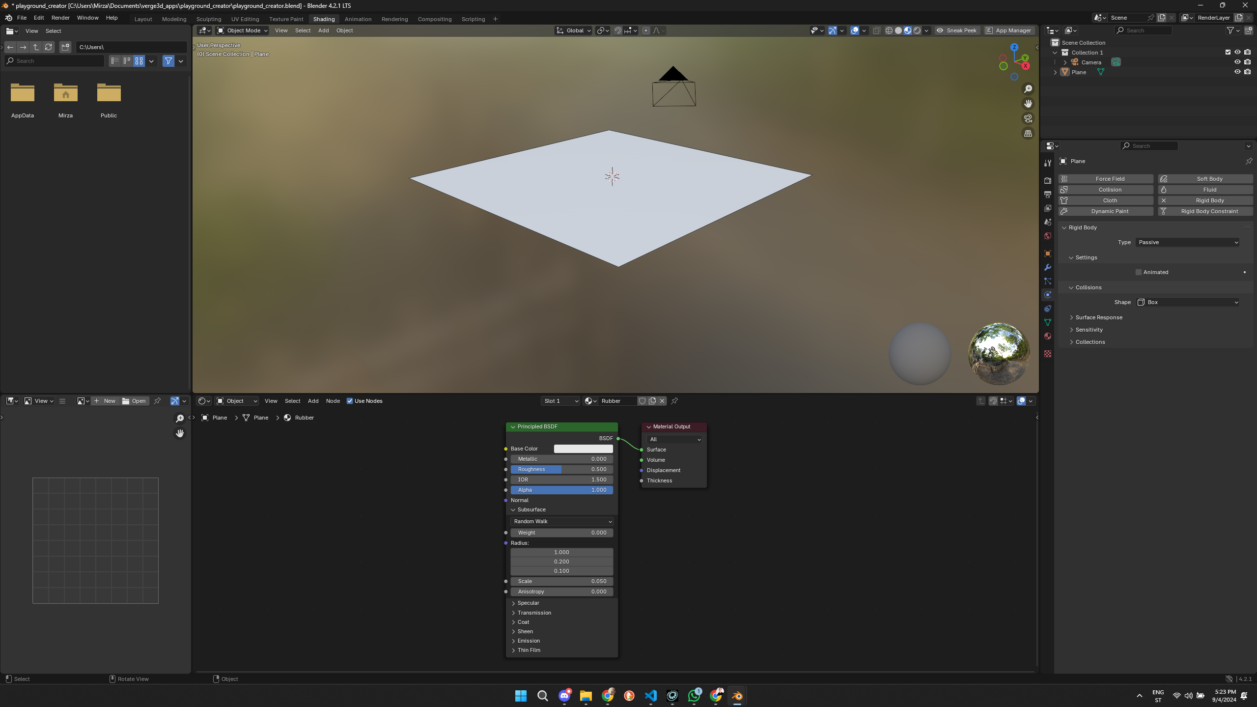Screen dimensions: 1257x707
Task: Expand the Emission section in Principled BSDF
Action: (x=529, y=641)
